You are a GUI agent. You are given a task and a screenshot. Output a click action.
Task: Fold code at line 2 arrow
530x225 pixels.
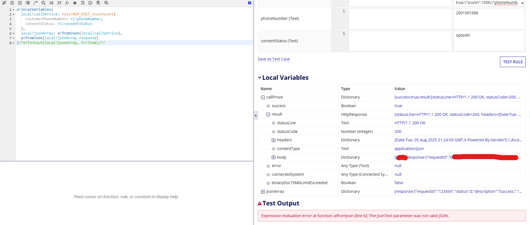coord(13,15)
